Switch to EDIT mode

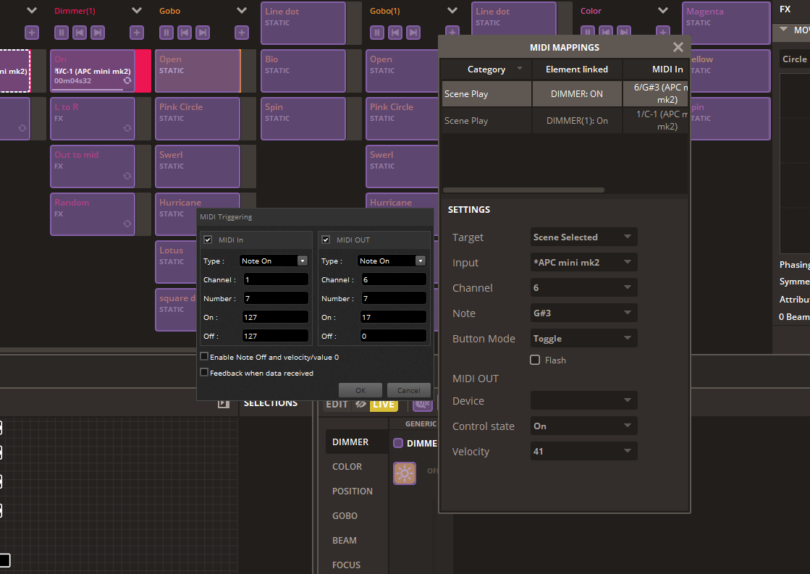(337, 404)
